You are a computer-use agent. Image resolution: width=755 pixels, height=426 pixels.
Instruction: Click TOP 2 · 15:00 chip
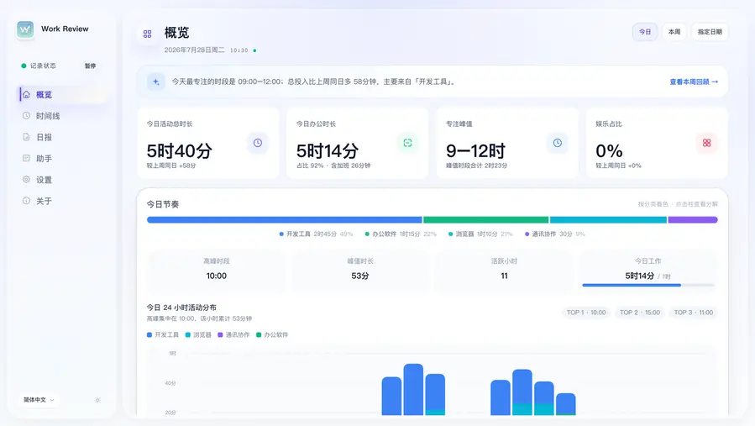point(639,313)
